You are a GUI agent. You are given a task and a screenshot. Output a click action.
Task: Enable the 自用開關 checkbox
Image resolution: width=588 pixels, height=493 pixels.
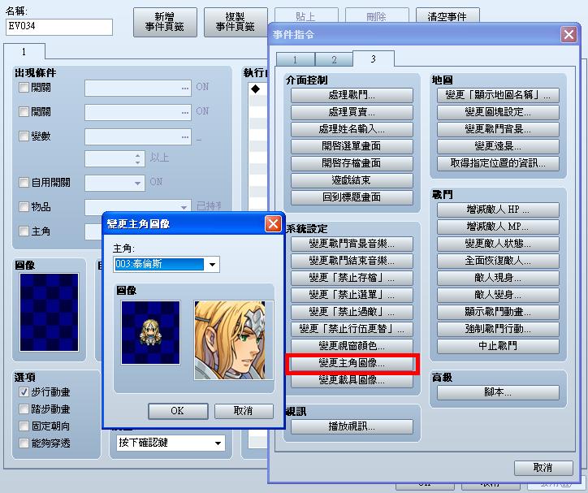(24, 183)
